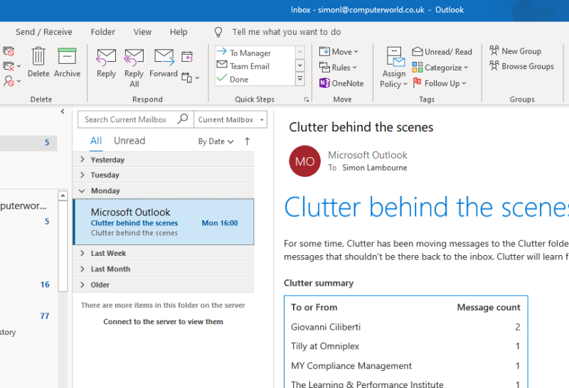Image resolution: width=569 pixels, height=388 pixels.
Task: Reverse sort order with the arrow
Action: 247,141
